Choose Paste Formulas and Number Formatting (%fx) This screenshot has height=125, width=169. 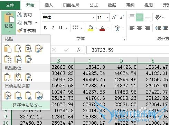29,49
